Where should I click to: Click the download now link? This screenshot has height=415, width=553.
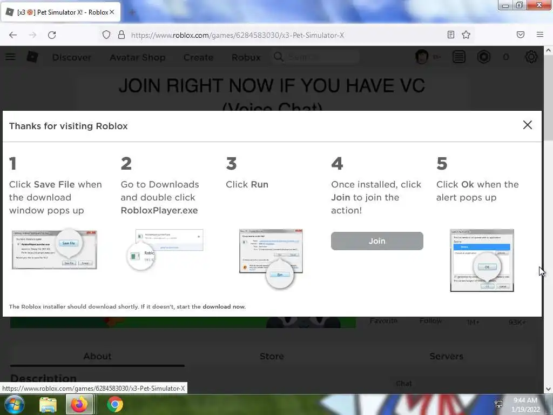pos(224,306)
